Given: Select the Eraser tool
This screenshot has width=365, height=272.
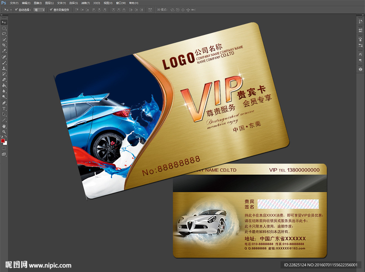Looking at the screenshot, I should (x=4, y=80).
